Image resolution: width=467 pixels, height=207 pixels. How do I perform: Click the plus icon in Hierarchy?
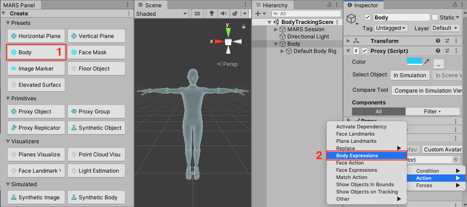[258, 14]
